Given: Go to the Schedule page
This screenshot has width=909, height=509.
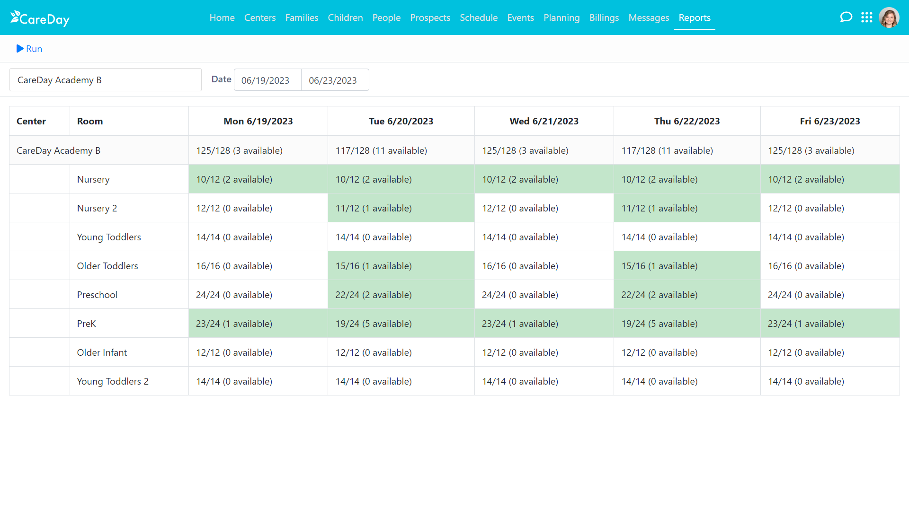Looking at the screenshot, I should point(479,18).
